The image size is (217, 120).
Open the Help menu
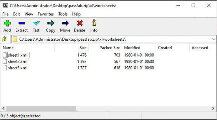point(76,14)
